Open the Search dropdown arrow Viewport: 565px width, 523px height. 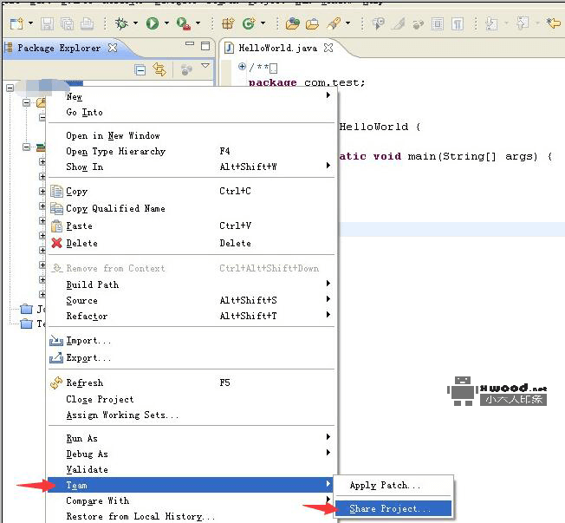347,23
